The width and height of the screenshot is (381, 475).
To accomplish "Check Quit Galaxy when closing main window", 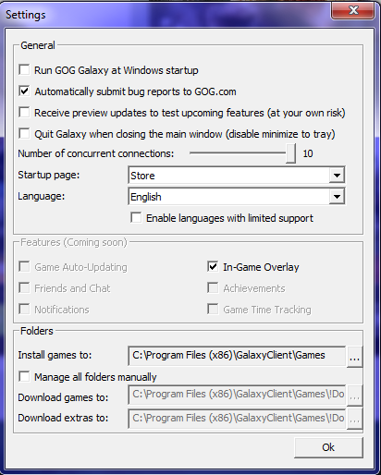I will 24,134.
